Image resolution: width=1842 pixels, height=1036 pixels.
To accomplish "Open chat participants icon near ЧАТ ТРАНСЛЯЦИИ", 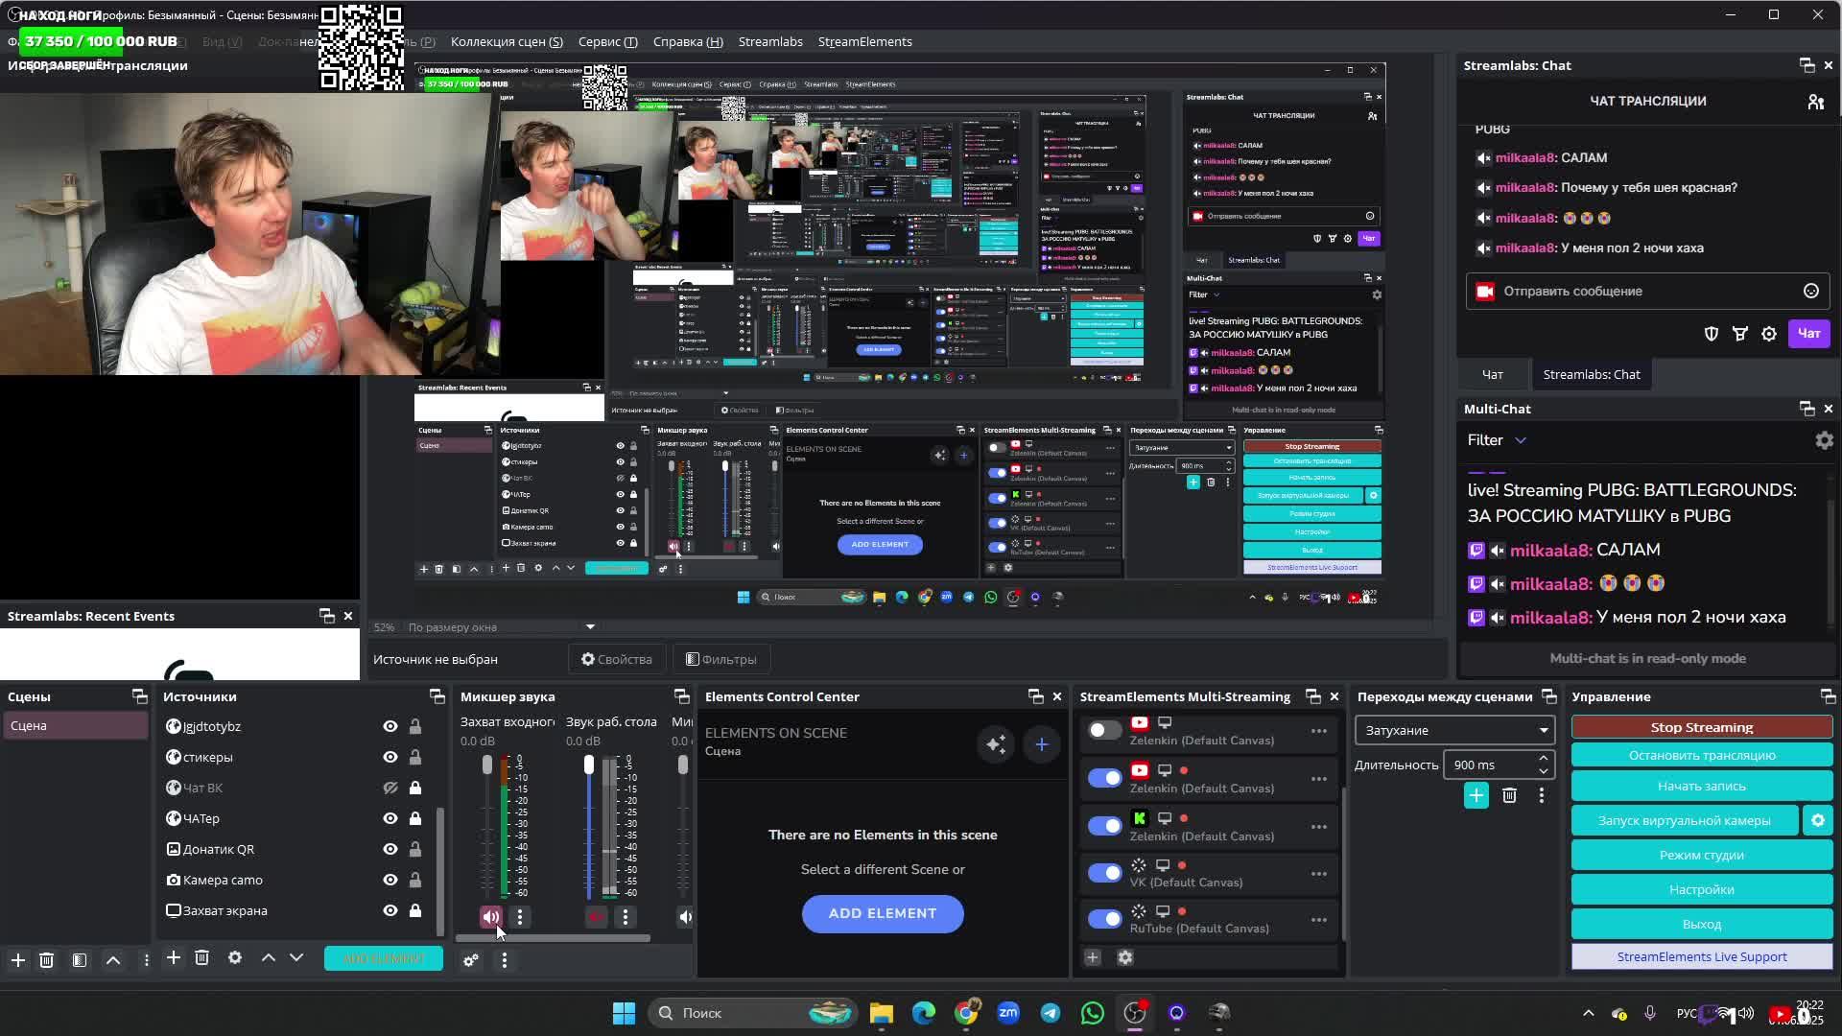I will pyautogui.click(x=1815, y=102).
